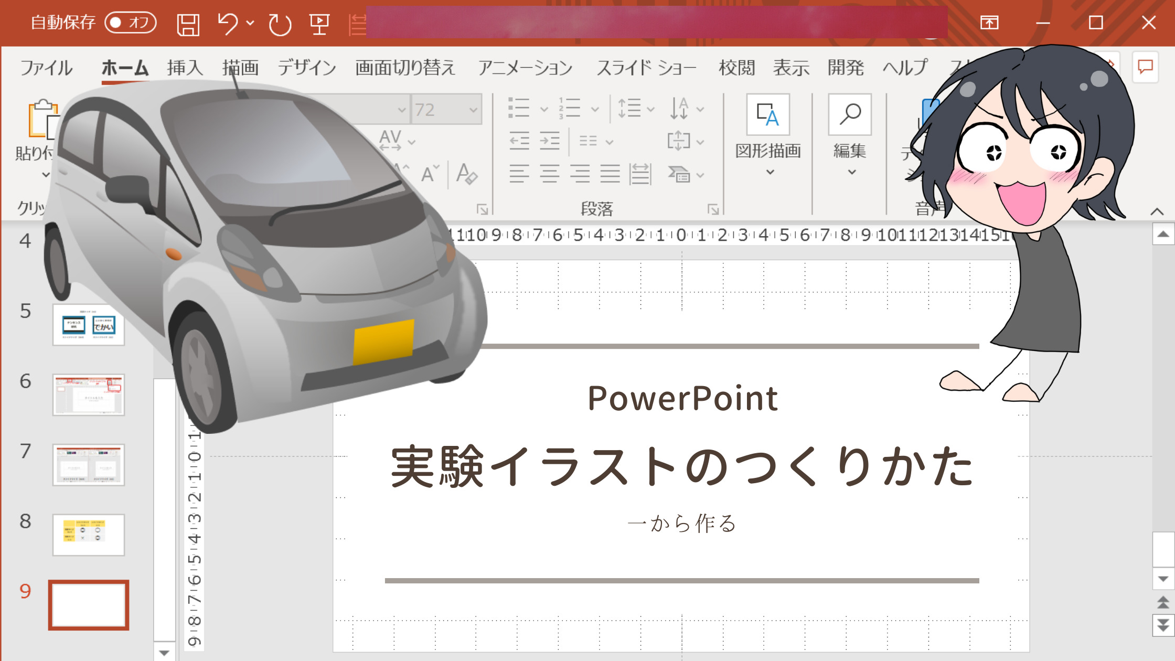This screenshot has width=1175, height=661.
Task: Click the bullet list icon
Action: (519, 108)
